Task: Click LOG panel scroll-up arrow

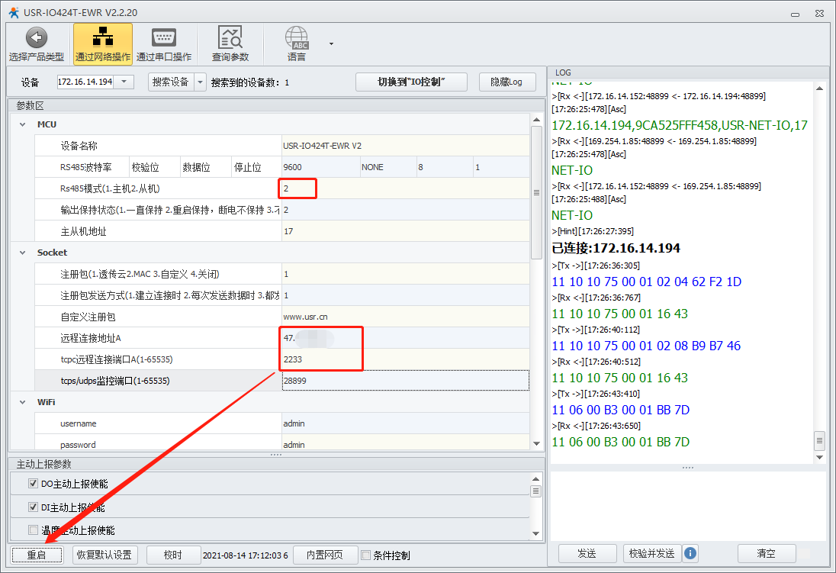Action: coord(819,89)
